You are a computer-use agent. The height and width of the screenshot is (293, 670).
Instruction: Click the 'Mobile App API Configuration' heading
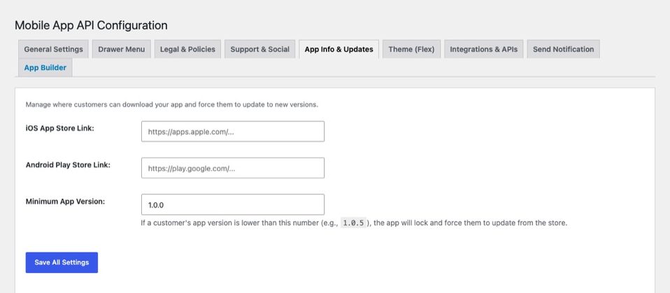tap(91, 25)
